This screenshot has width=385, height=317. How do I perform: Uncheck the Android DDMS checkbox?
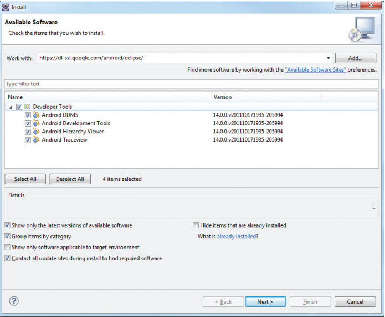(28, 115)
